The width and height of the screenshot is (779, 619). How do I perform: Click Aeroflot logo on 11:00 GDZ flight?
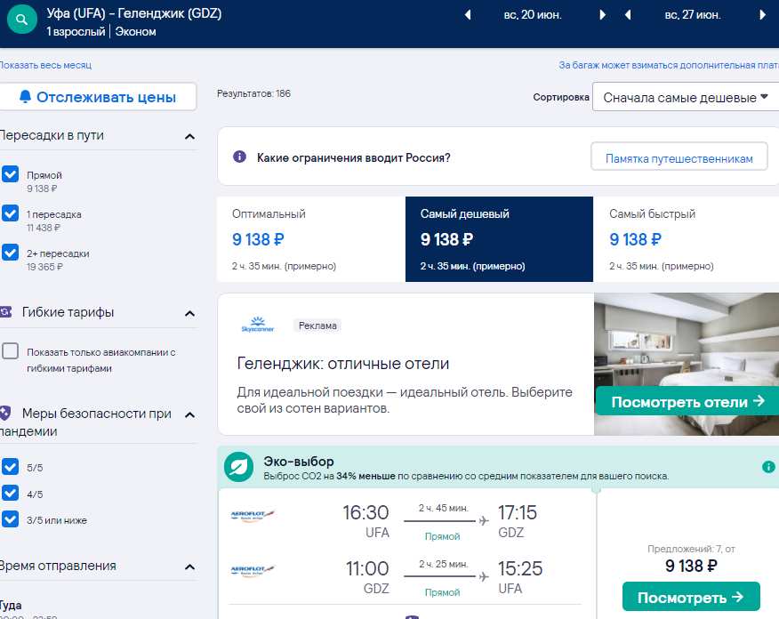tap(253, 570)
